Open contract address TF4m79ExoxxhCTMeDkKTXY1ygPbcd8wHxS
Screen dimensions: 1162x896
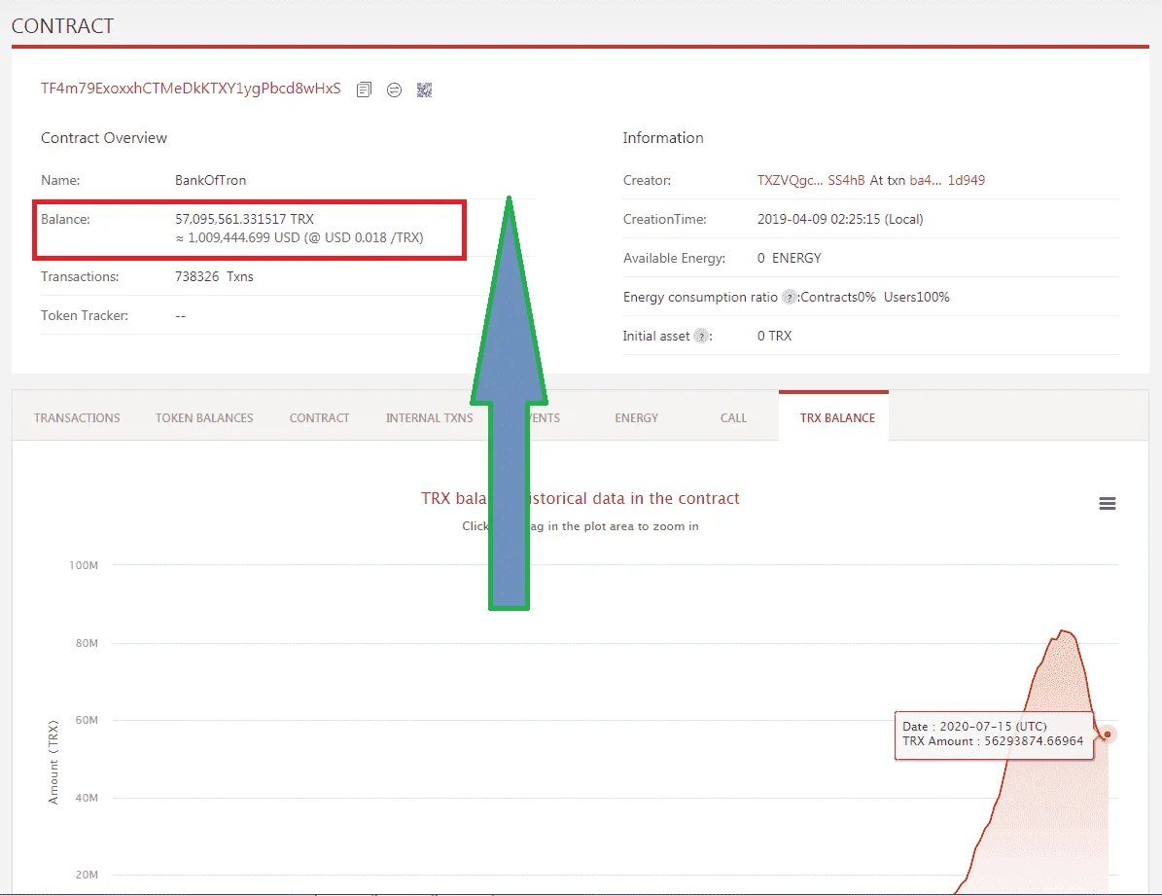click(x=191, y=89)
